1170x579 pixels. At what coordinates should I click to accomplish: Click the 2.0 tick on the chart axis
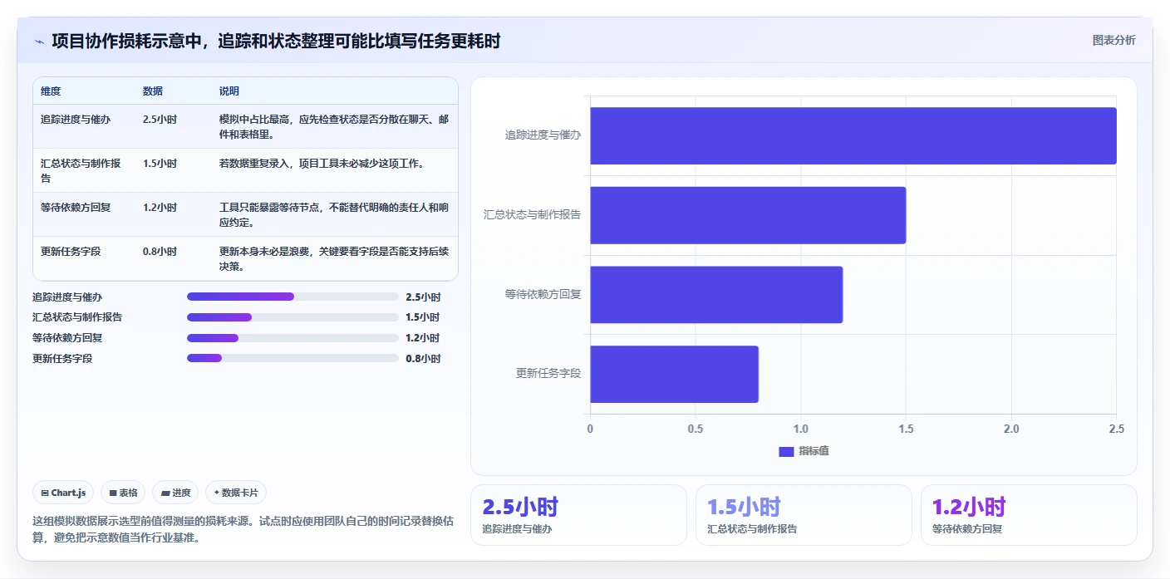point(1011,429)
